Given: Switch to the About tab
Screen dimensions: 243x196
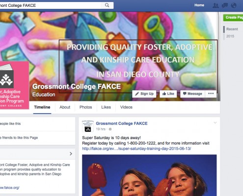Looking at the screenshot, I should coord(65,107).
